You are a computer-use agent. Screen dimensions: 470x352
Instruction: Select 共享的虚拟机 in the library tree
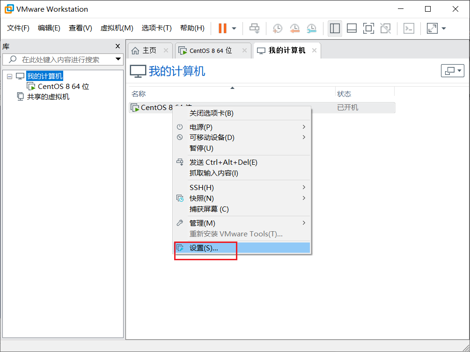click(48, 96)
